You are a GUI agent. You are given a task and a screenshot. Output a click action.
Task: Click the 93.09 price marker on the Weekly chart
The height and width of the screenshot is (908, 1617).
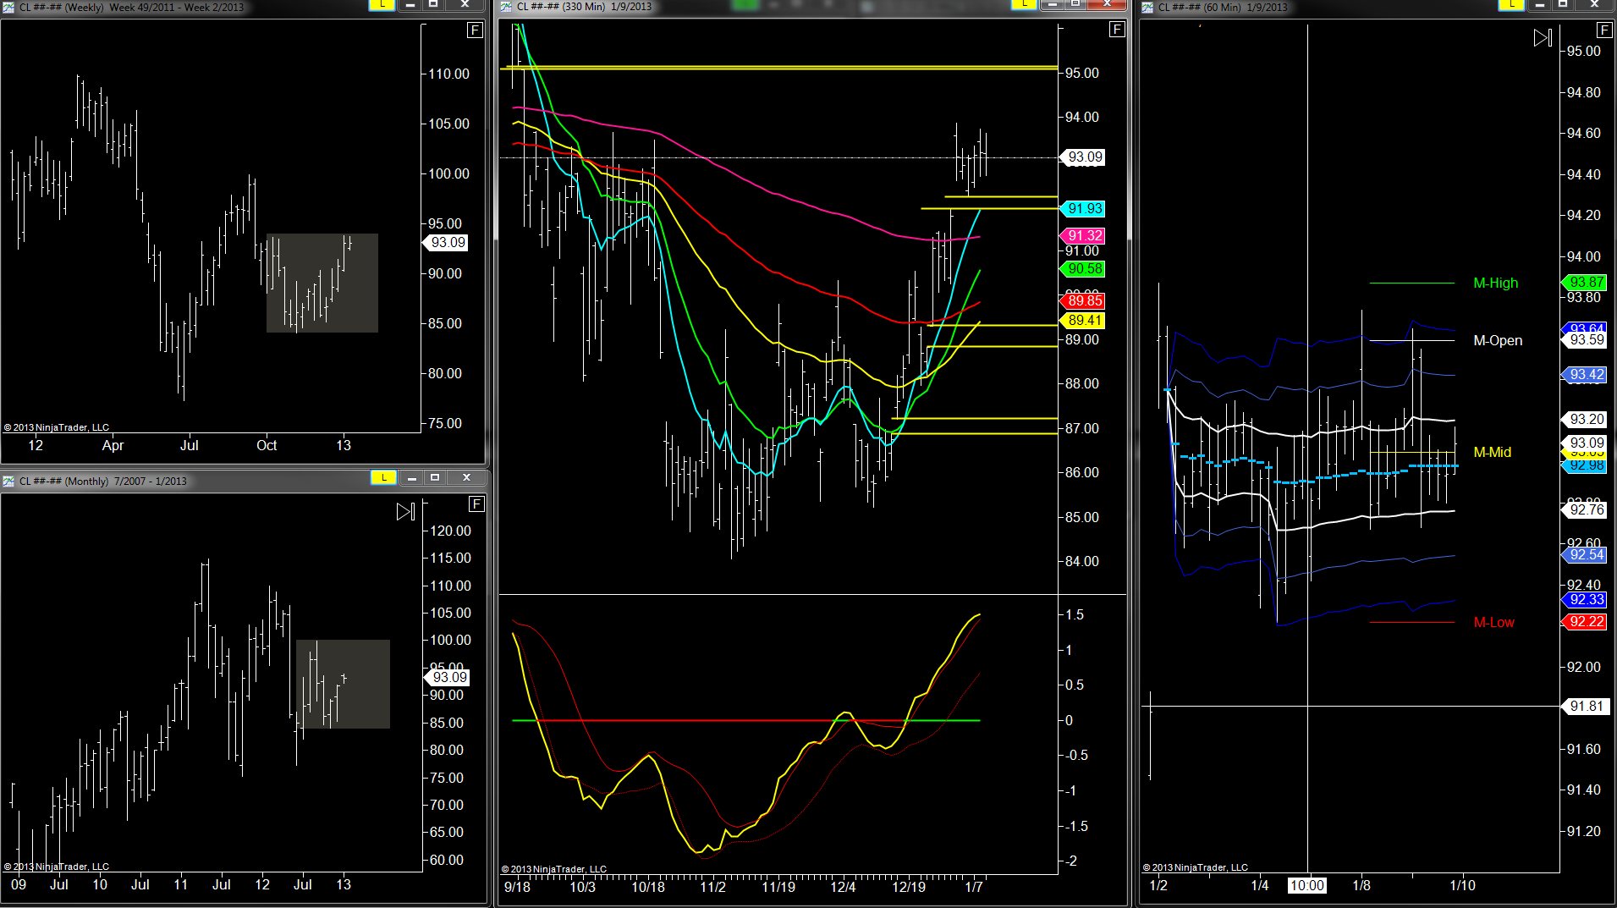pos(447,243)
